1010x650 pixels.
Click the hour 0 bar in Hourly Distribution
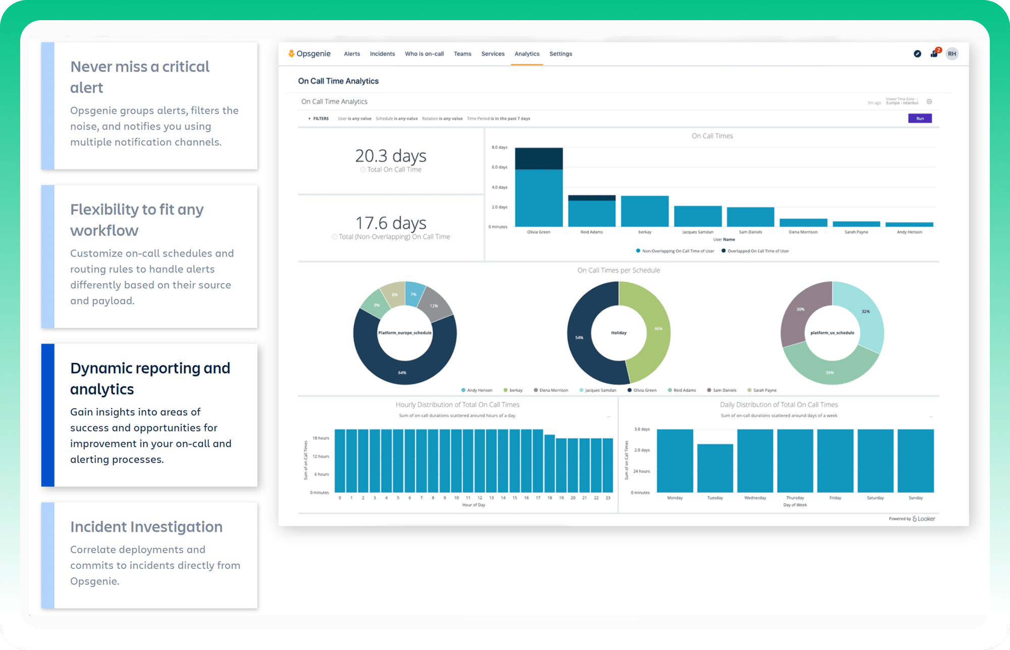(x=340, y=461)
